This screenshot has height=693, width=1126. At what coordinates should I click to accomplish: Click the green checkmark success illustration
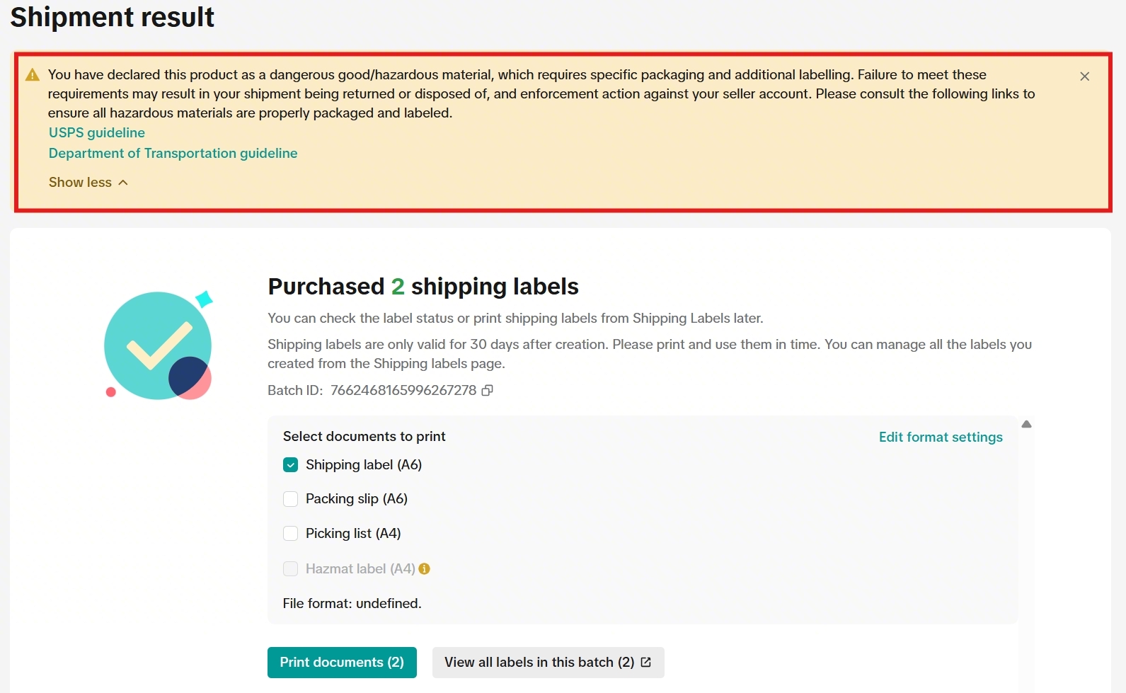point(159,345)
